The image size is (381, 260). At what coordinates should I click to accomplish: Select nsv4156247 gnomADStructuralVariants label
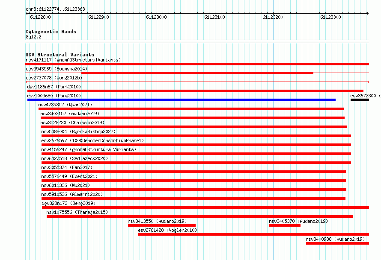point(89,149)
